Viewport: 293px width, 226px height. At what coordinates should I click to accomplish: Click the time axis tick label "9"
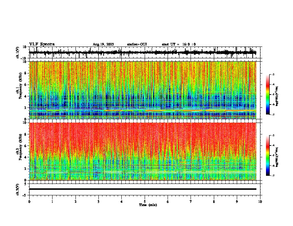[x=237, y=202]
